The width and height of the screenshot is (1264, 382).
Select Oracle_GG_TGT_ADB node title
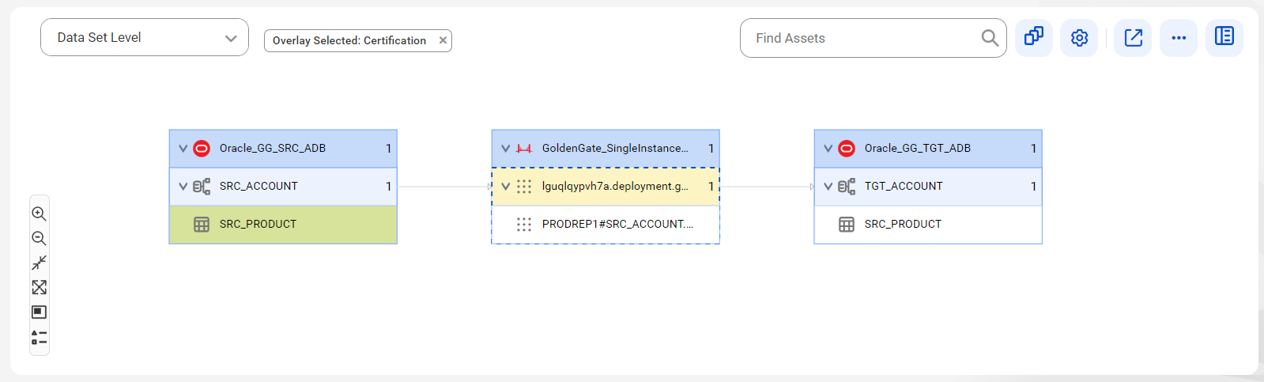point(918,148)
